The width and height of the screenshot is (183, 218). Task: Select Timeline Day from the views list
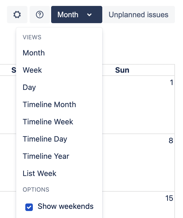click(x=45, y=139)
